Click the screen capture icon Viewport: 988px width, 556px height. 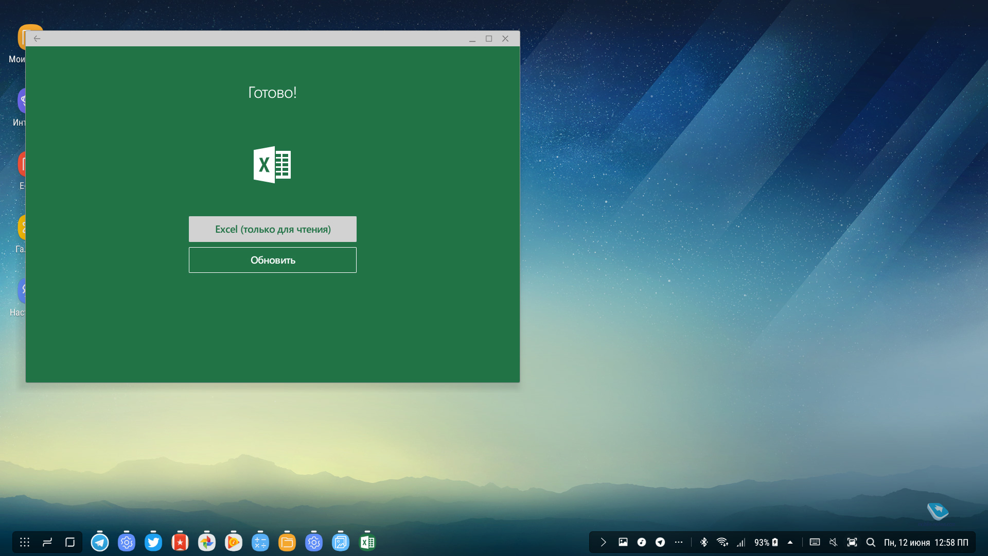tap(852, 542)
